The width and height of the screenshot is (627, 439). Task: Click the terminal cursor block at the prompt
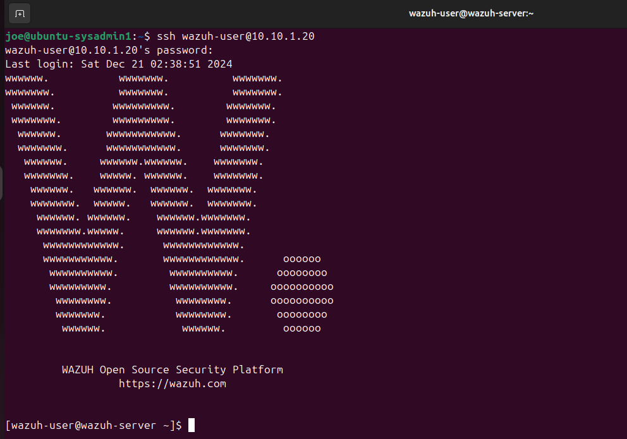[x=192, y=425]
